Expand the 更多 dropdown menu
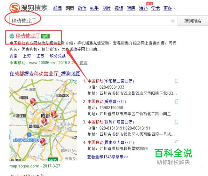The image size is (208, 176). [x=169, y=8]
